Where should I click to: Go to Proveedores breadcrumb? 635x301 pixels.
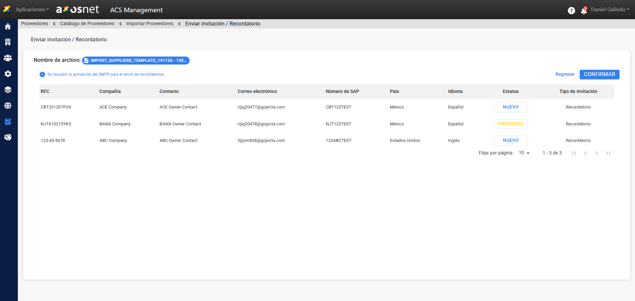pos(35,23)
